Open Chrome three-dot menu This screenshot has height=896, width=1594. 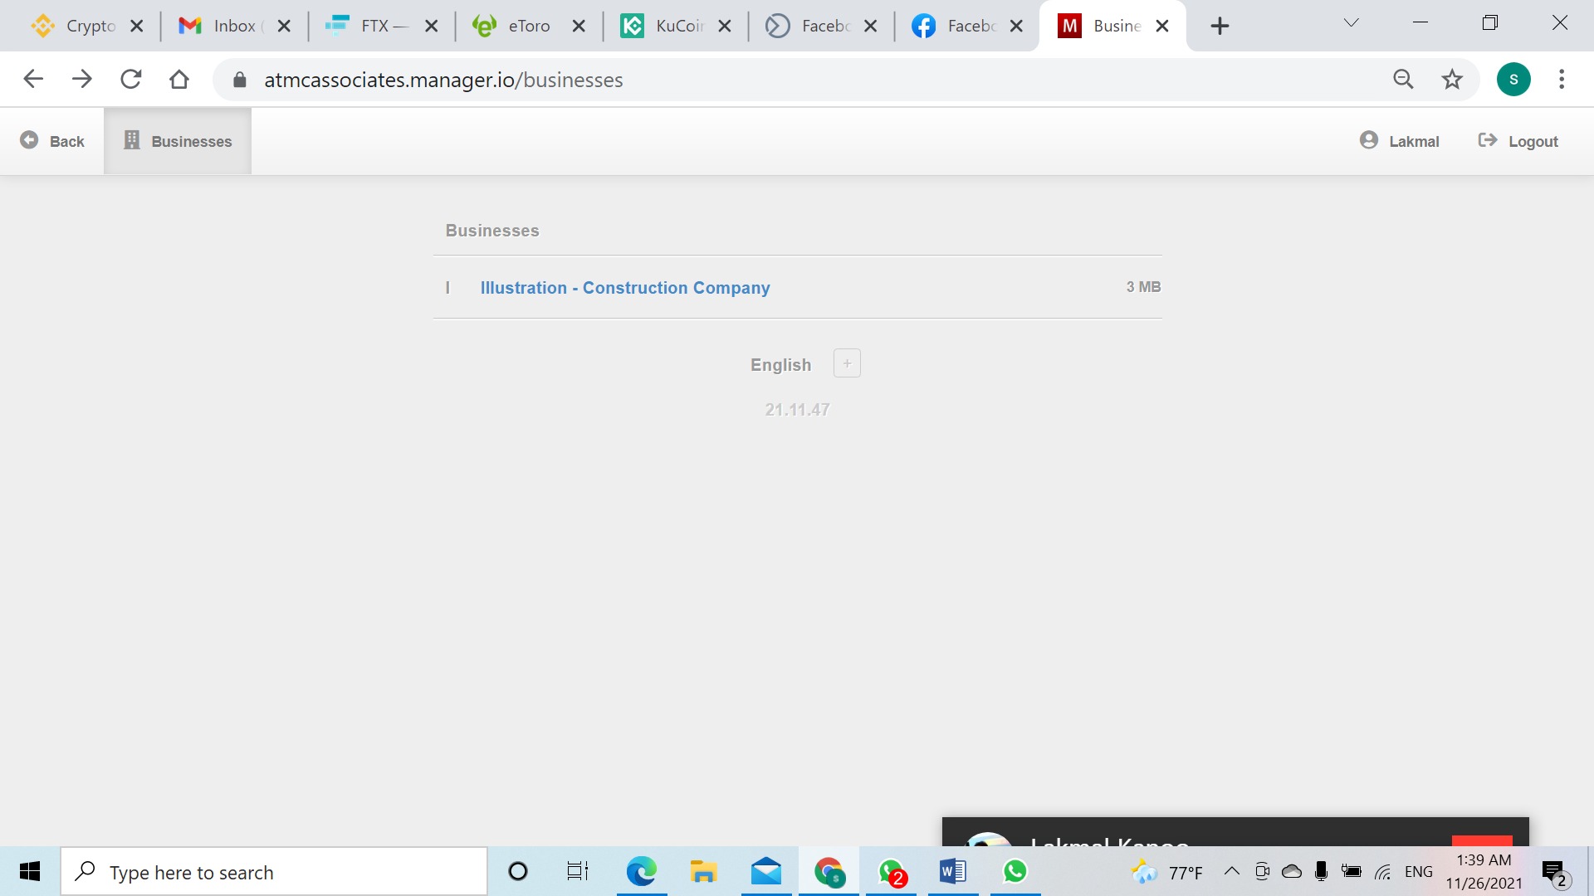(1562, 80)
